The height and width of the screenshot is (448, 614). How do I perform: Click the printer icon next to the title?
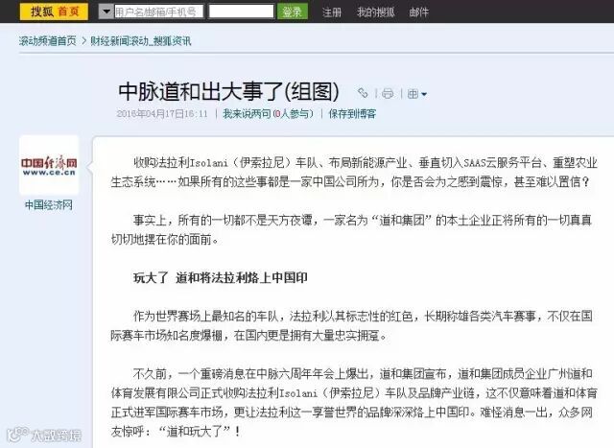388,94
